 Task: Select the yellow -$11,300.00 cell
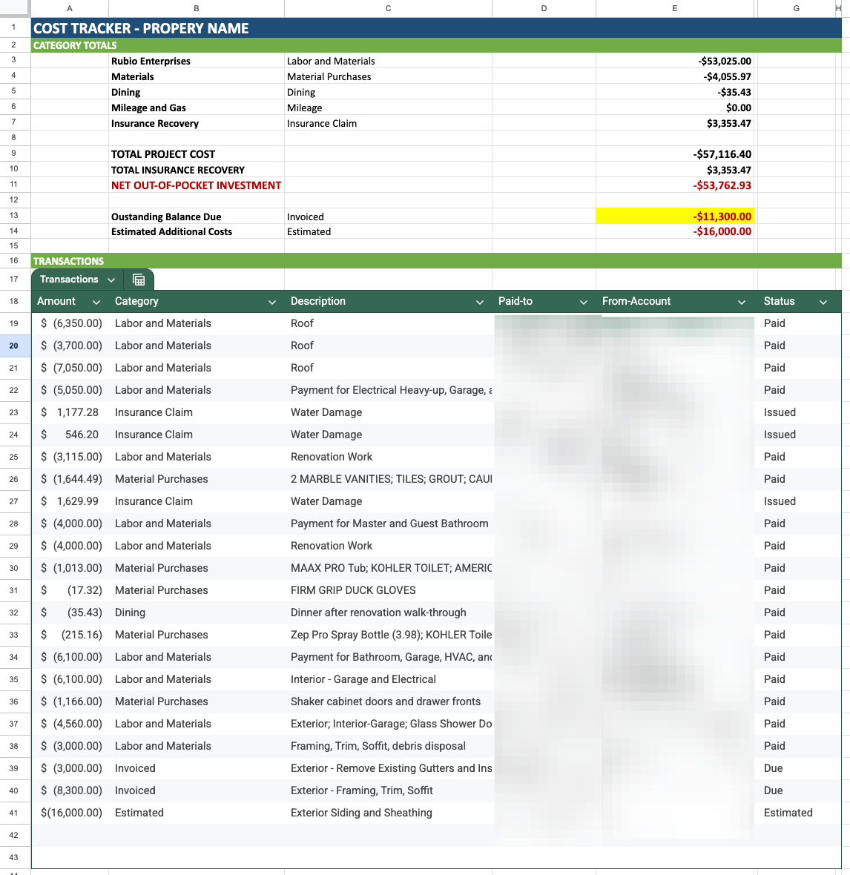[675, 216]
